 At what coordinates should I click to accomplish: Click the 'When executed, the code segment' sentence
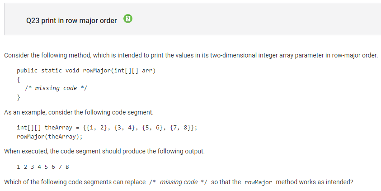click(x=104, y=151)
